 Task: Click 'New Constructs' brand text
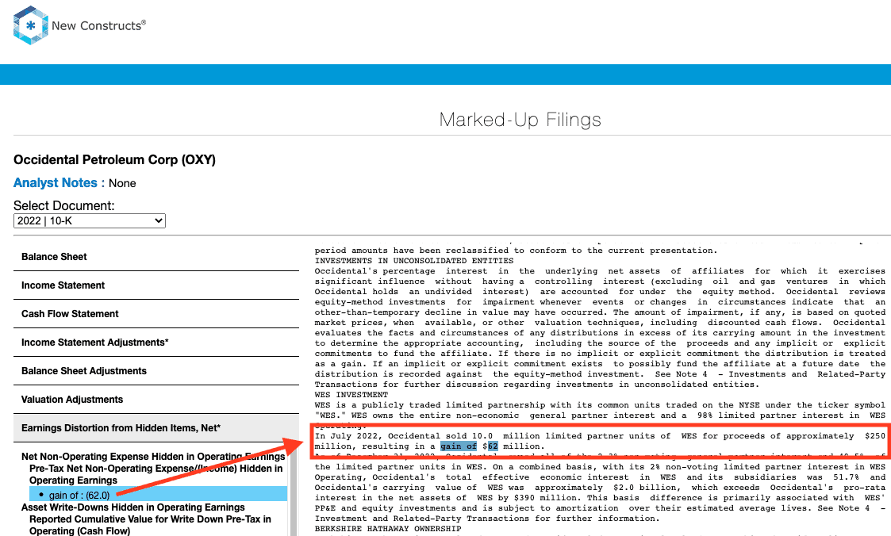pyautogui.click(x=98, y=25)
